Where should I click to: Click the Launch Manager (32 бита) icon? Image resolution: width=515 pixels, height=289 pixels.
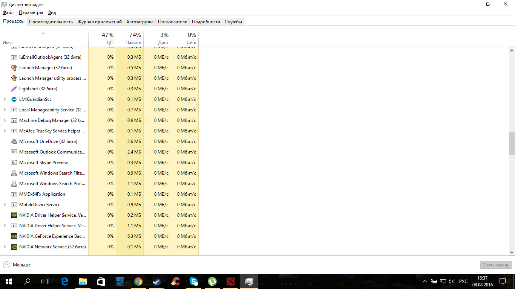(14, 68)
